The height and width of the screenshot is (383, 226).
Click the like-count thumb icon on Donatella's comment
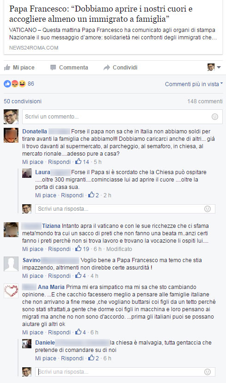click(78, 162)
